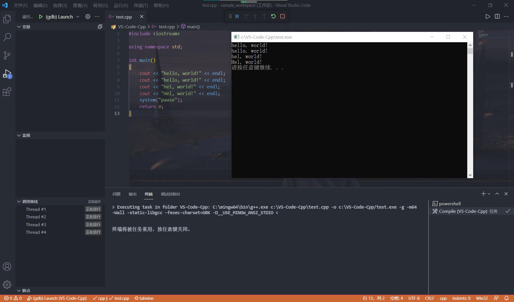
Task: Close the bottom panel
Action: tap(506, 194)
